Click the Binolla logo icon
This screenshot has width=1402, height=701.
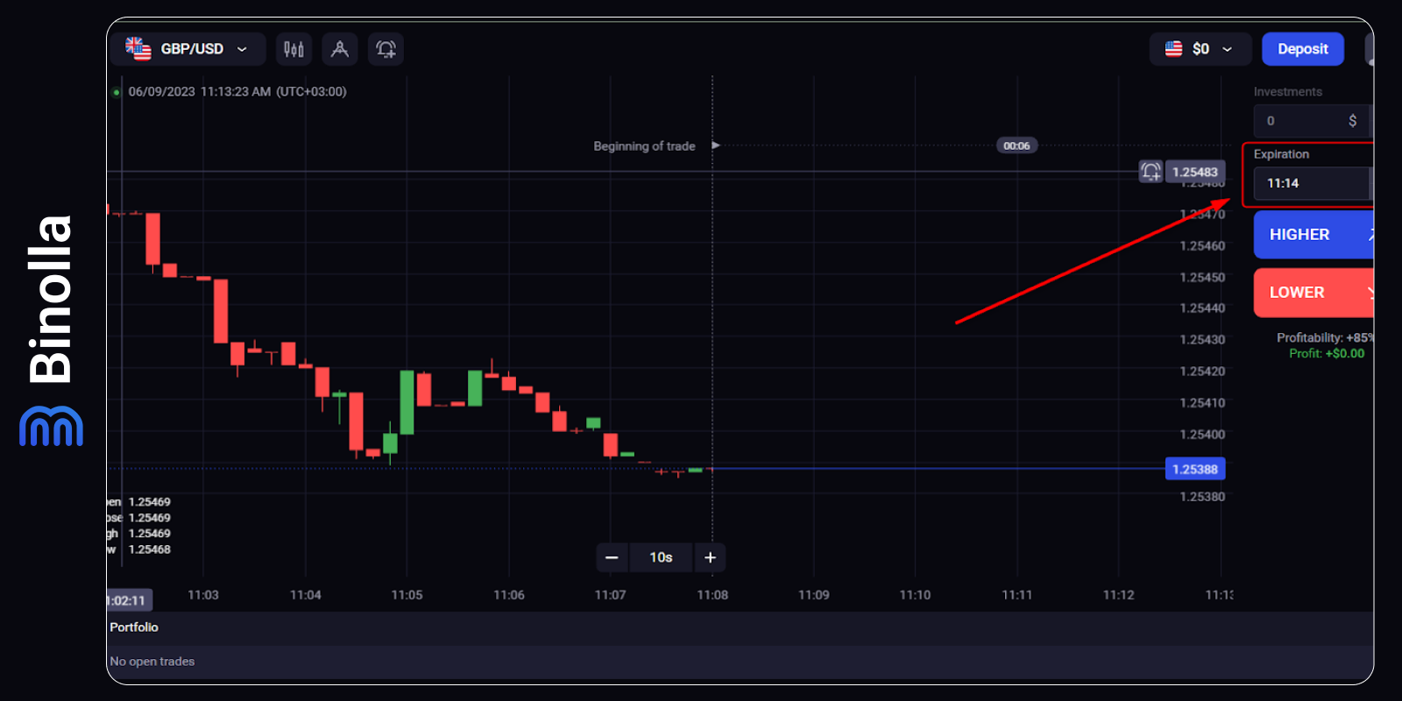(51, 426)
